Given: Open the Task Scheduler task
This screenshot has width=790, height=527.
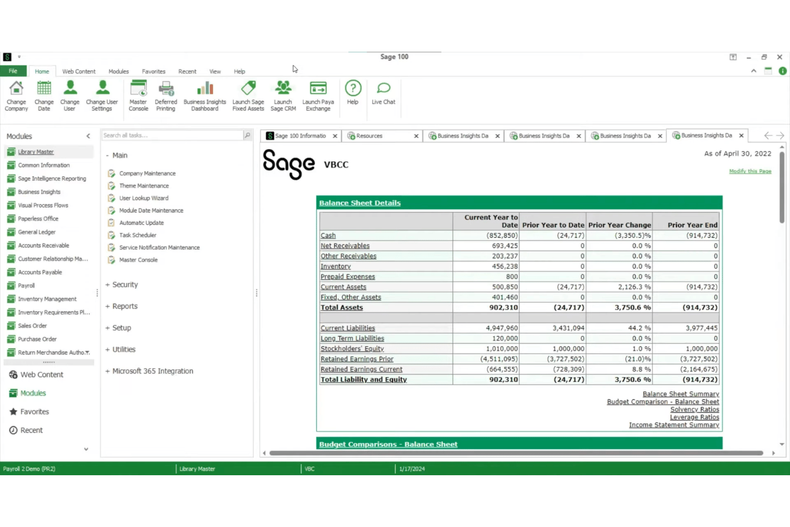Looking at the screenshot, I should point(138,235).
